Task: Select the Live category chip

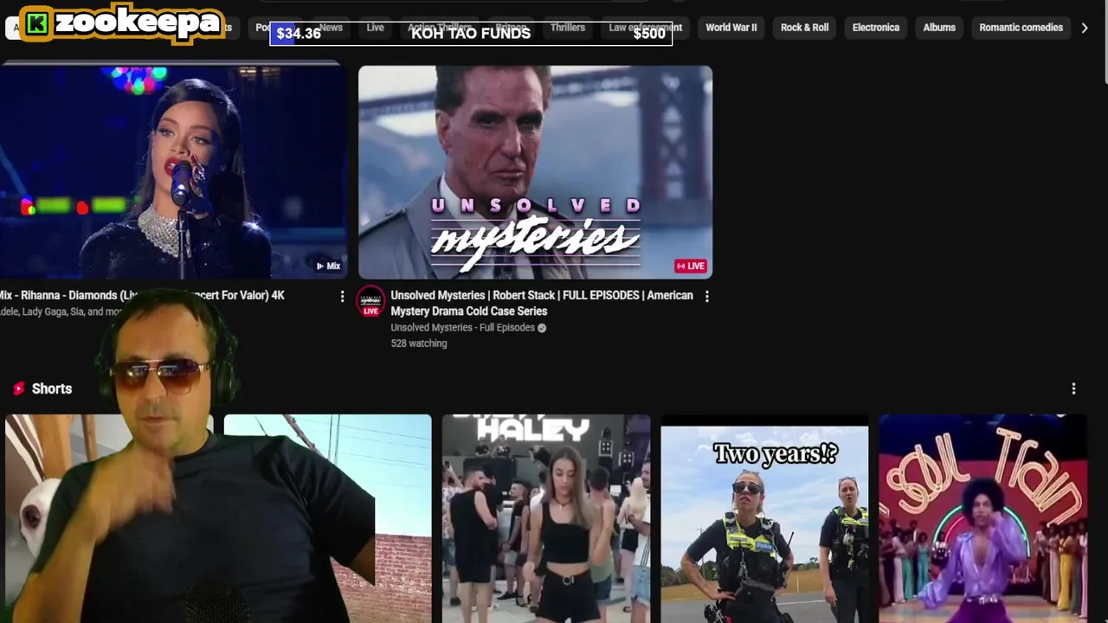Action: point(375,28)
